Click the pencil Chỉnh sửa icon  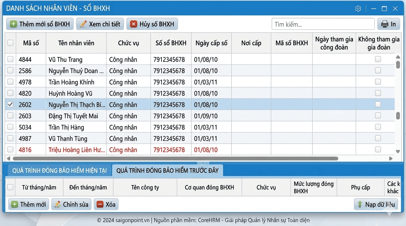click(58, 205)
